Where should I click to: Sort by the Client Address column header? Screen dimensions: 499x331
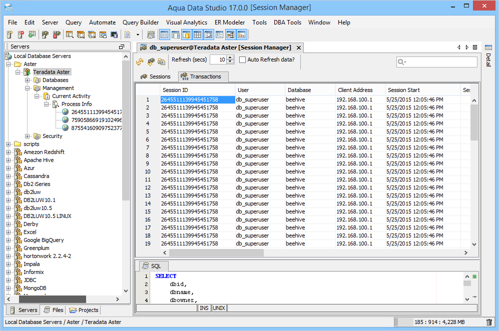[x=360, y=90]
